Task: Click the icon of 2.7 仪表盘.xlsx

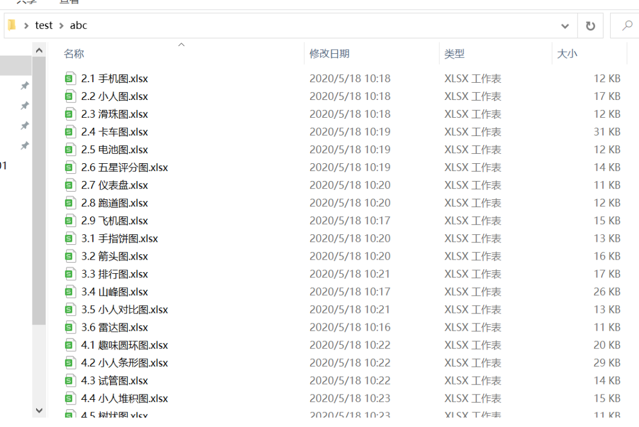Action: tap(70, 185)
